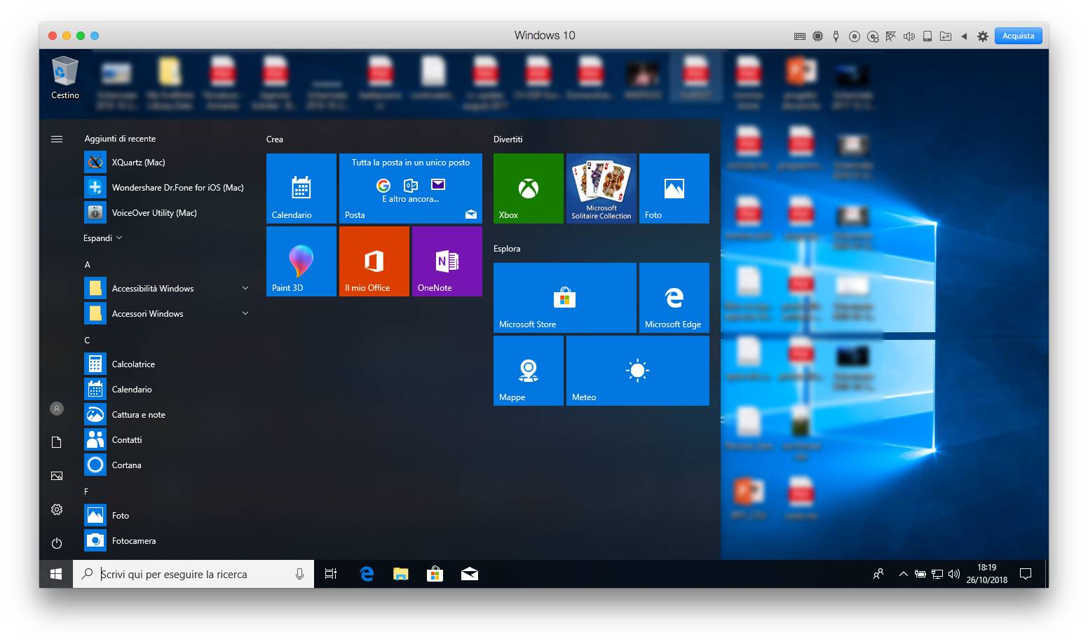1088x644 pixels.
Task: Click the letter C section header
Action: 88,341
